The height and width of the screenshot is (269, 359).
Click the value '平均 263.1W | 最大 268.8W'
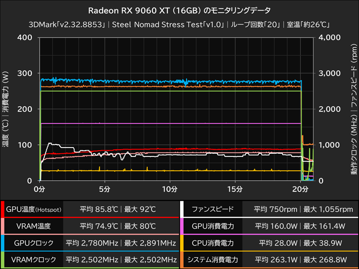tap(301, 260)
